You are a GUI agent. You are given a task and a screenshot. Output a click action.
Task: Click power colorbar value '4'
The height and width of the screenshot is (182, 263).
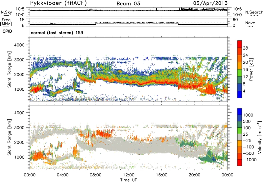pos(244,91)
